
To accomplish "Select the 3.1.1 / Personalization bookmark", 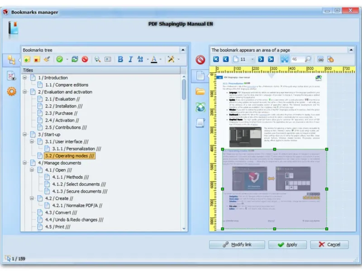I will tap(76, 149).
